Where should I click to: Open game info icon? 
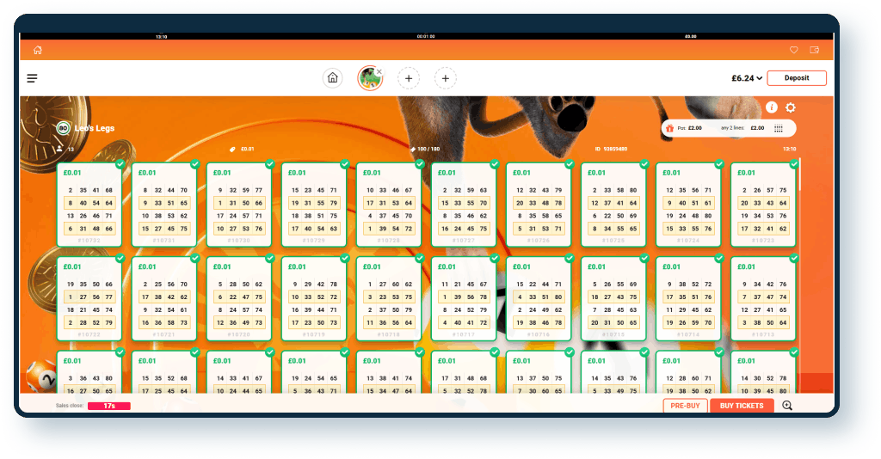click(772, 107)
